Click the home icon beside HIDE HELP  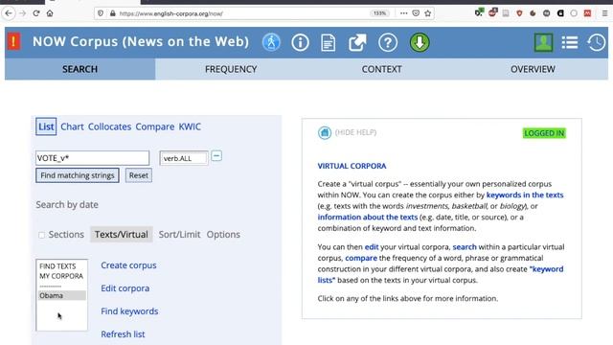tap(325, 132)
